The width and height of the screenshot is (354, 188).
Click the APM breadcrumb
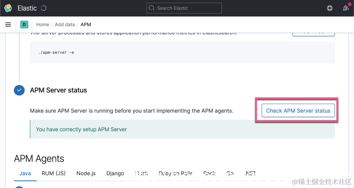tap(86, 25)
